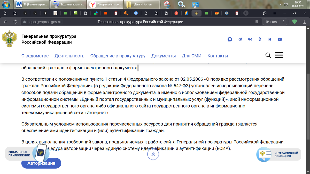This screenshot has width=310, height=174.
Task: Click the scroll-to-top double chevron button
Action: (x=153, y=154)
